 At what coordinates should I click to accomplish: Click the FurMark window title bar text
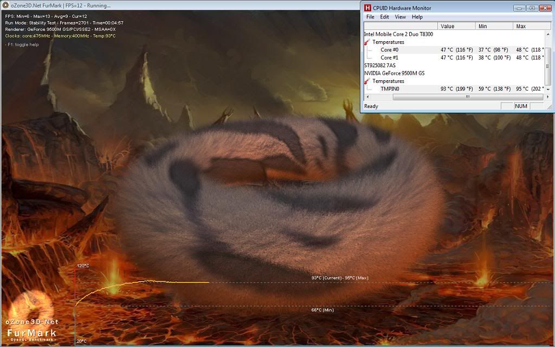(61, 5)
